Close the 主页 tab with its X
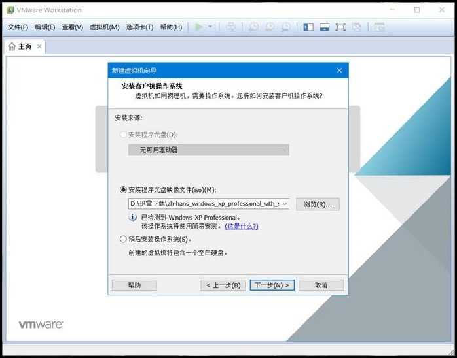Viewport: 457px width, 358px height. click(39, 46)
